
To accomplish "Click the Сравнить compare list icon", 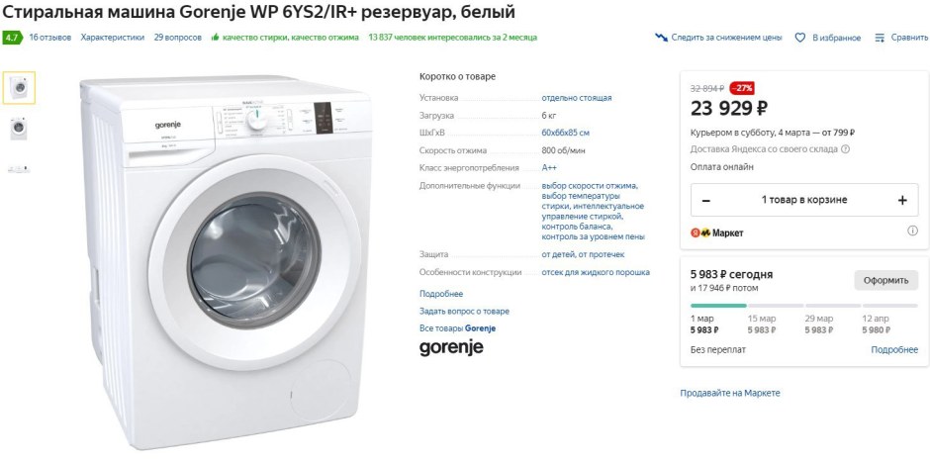I will [x=880, y=38].
